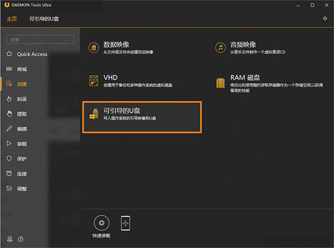This screenshot has height=248, width=334.
Task: Click the add mobile device plus icon
Action: [125, 223]
